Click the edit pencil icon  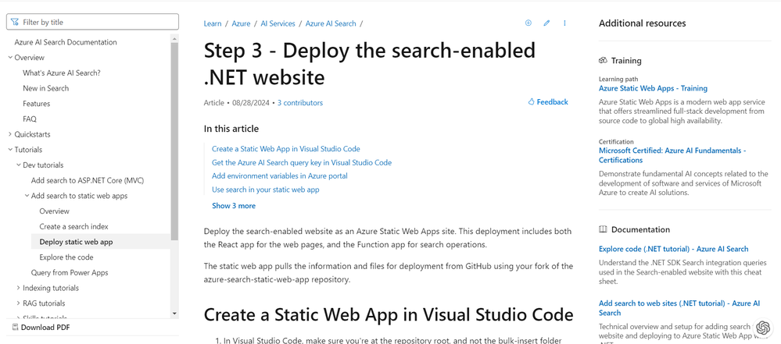pos(546,23)
